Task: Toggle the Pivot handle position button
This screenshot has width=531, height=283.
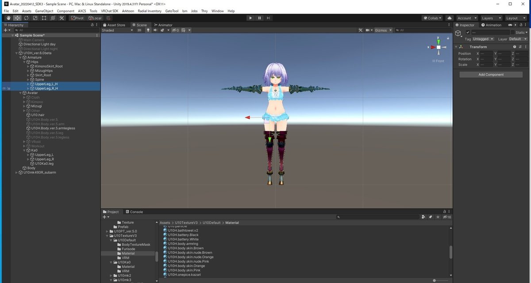Action: [x=77, y=18]
